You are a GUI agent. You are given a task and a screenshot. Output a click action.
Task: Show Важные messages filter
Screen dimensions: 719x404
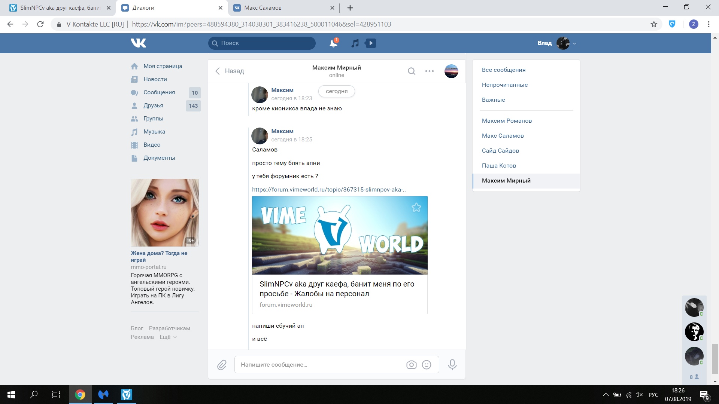point(493,100)
